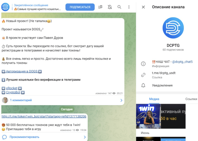Image resolution: width=198 pixels, height=141 pixels.
Task: Click the search magnifier icon in chat header
Action: pos(119,7)
